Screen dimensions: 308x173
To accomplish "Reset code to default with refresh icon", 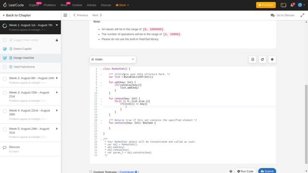I will [x=262, y=59].
